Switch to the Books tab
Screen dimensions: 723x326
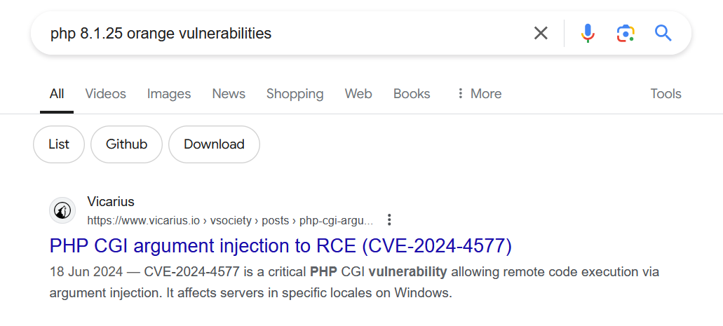point(412,94)
